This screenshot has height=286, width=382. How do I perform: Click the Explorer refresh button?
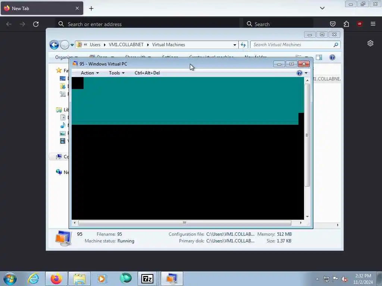(243, 45)
